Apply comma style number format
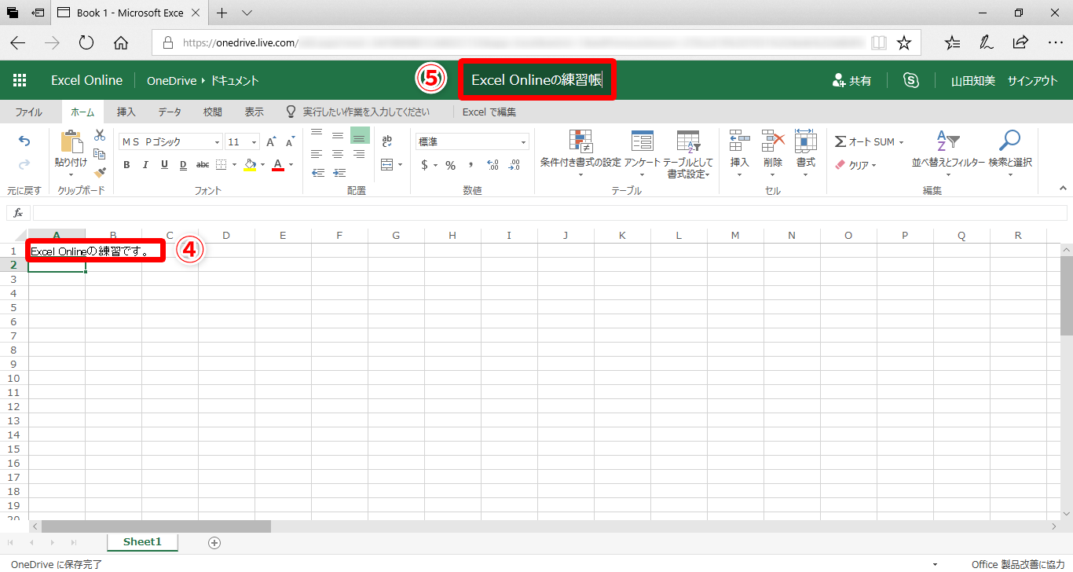 click(x=471, y=165)
